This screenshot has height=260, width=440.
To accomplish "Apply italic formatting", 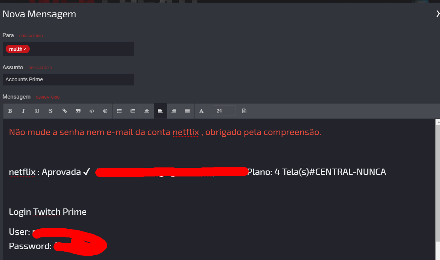I will [24, 111].
